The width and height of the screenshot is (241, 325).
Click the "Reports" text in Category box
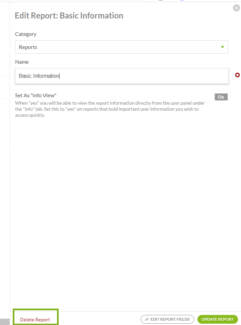[28, 47]
